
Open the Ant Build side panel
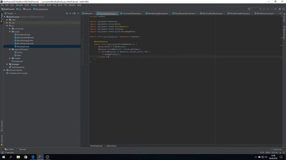click(284, 18)
